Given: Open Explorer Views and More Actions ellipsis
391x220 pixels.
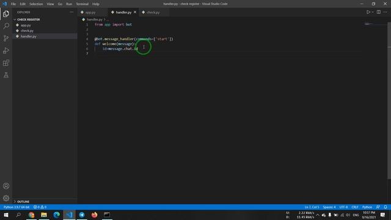Looking at the screenshot, I should point(71,12).
